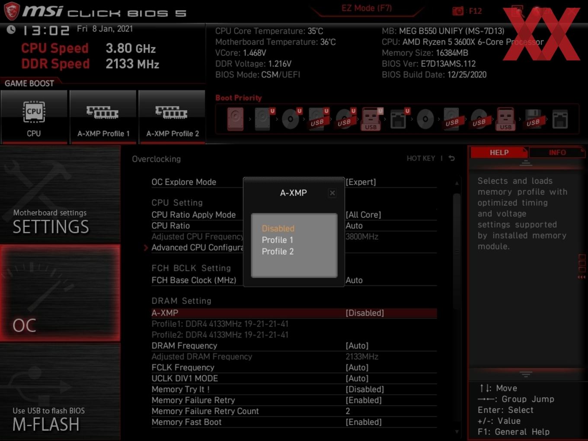Click the BIOS Mode: CSM/UEFI text
Viewport: 588px width, 441px height.
(258, 74)
